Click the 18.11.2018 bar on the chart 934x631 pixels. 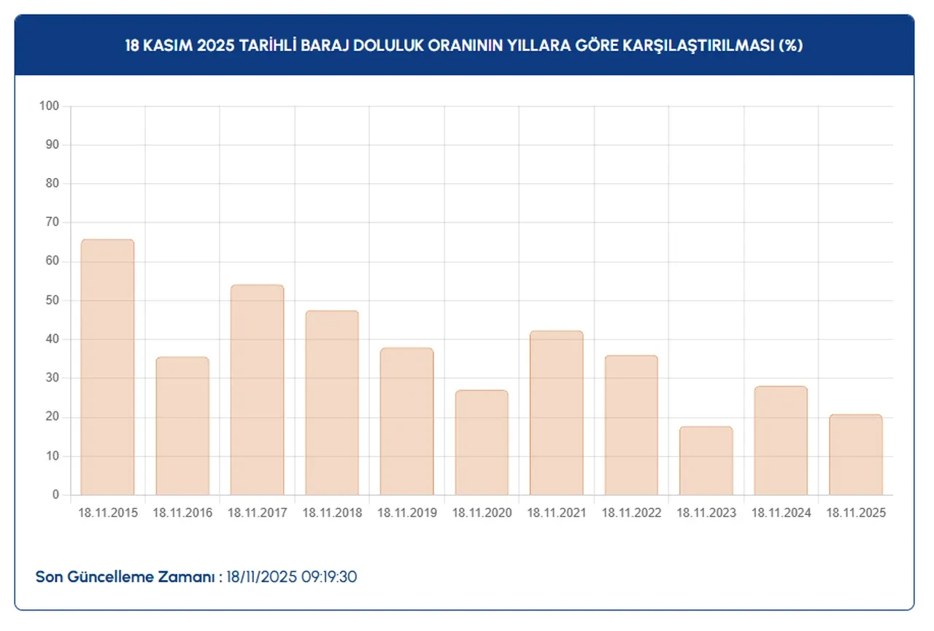coord(331,401)
